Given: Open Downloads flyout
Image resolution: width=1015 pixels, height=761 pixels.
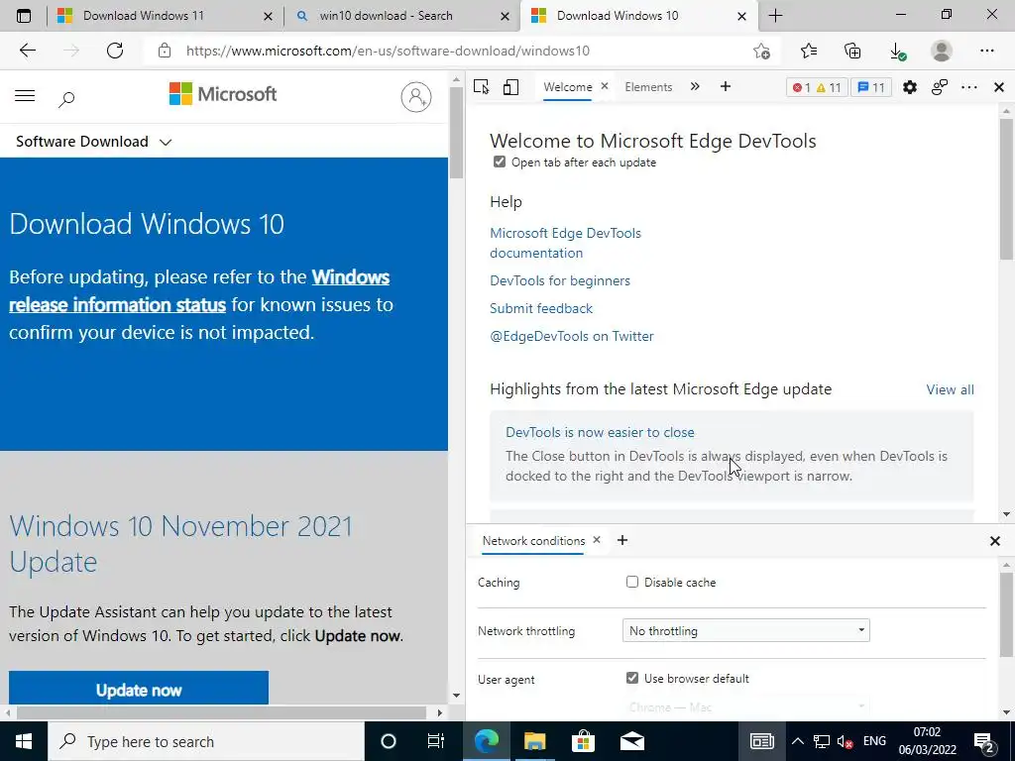Looking at the screenshot, I should pos(897,52).
